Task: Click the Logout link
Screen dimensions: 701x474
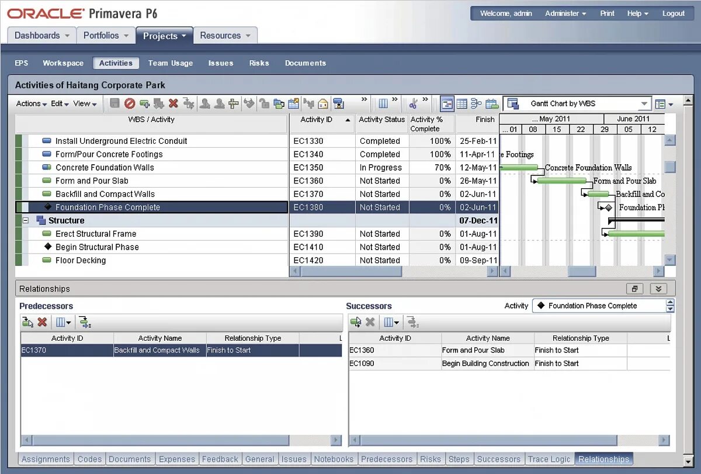Action: click(674, 13)
